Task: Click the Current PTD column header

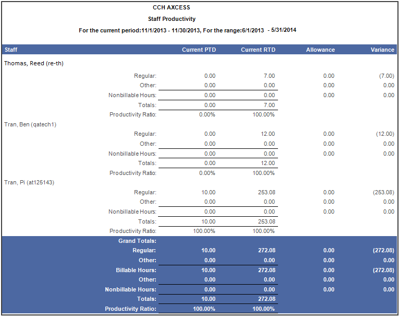Action: click(199, 50)
